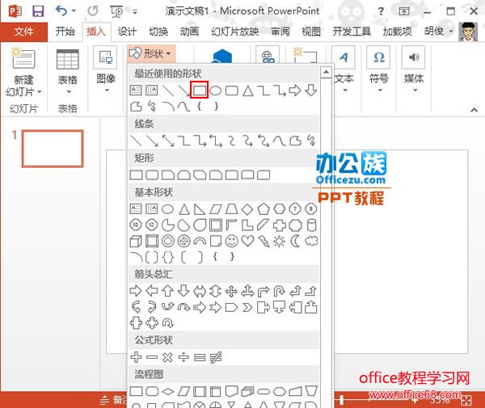The width and height of the screenshot is (485, 408).
Task: Select the triangle in recently used shapes
Action: coord(248,90)
